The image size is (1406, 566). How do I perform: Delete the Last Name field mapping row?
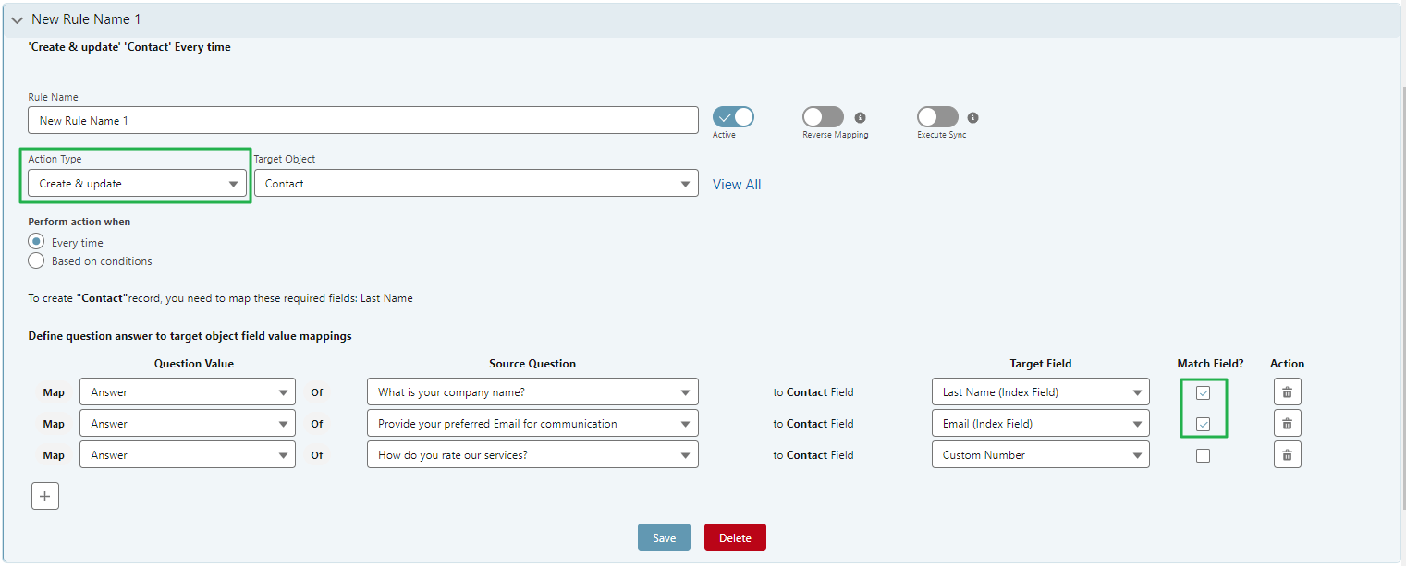1287,391
